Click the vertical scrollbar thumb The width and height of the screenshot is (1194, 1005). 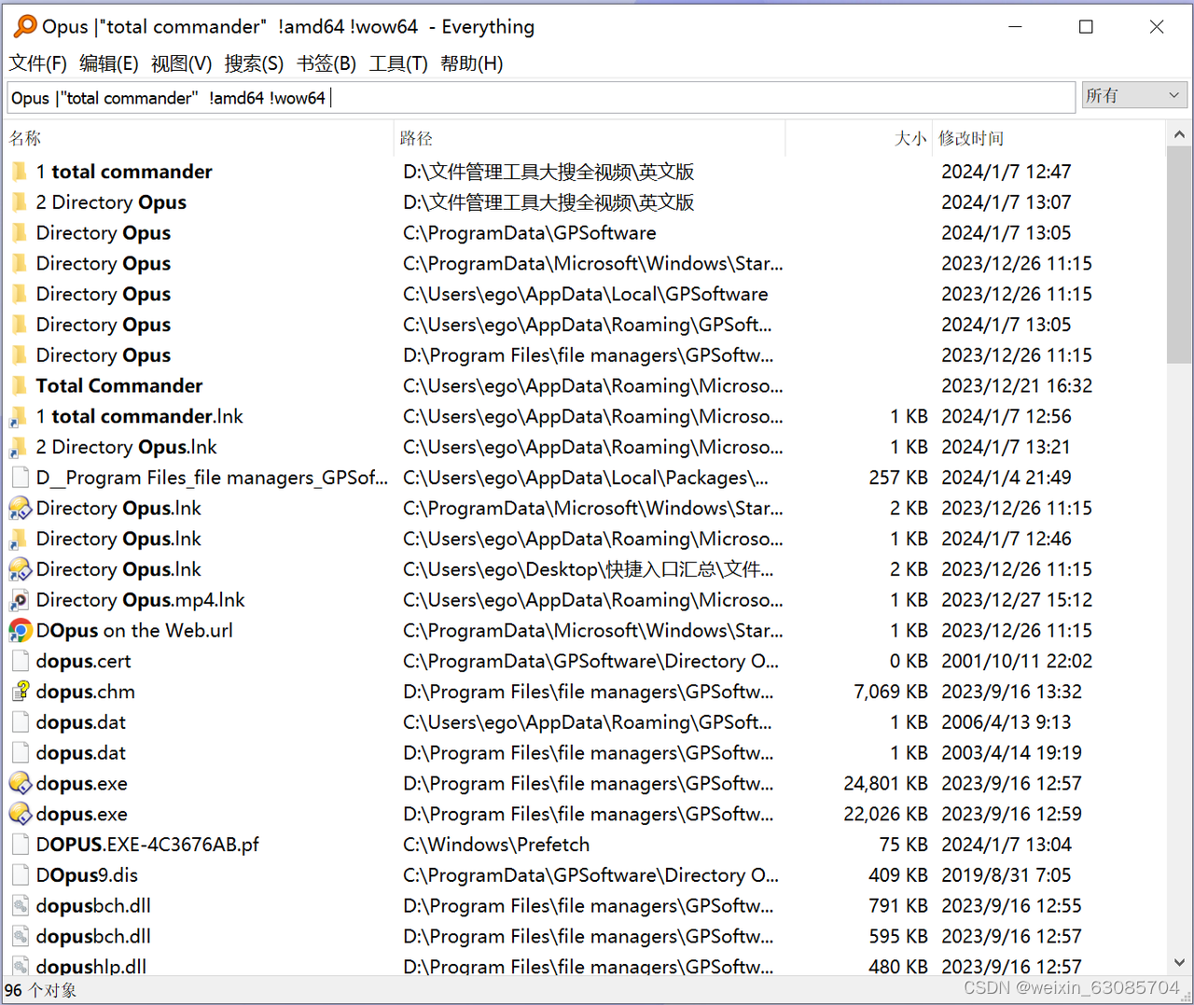[x=1179, y=255]
